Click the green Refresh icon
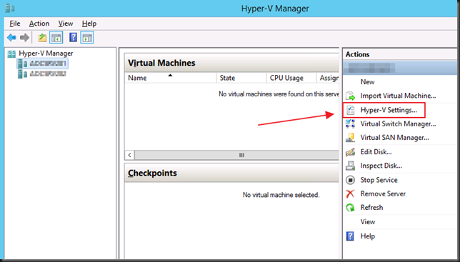 pyautogui.click(x=350, y=208)
